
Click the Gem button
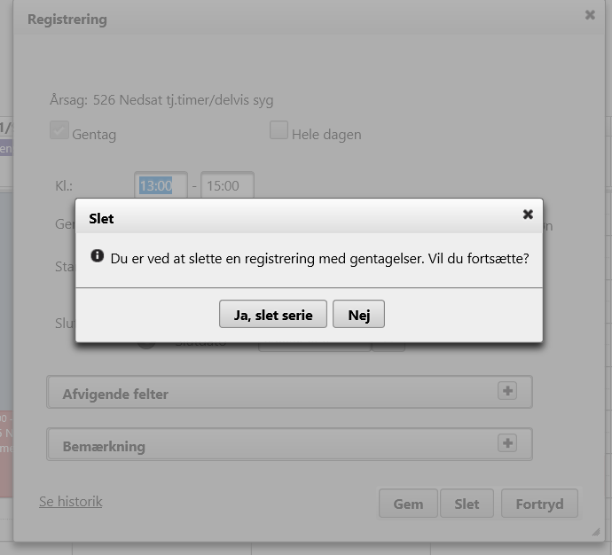coord(408,504)
